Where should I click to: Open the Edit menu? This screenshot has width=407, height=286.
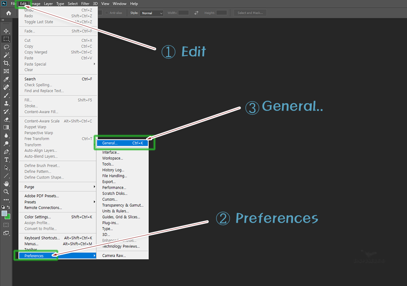click(x=23, y=4)
